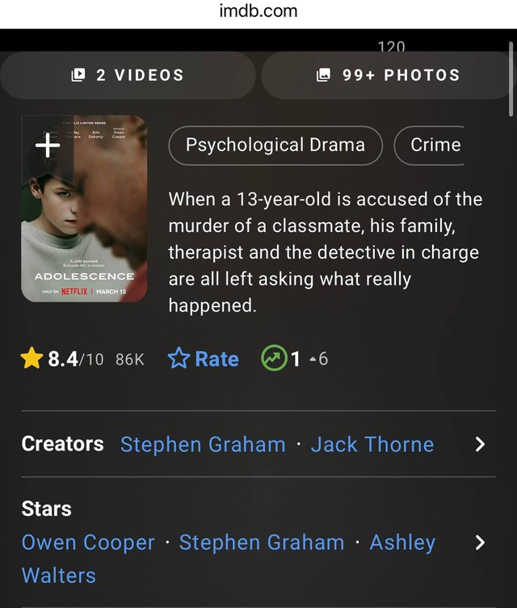Expand the Stars row chevron

click(x=480, y=543)
